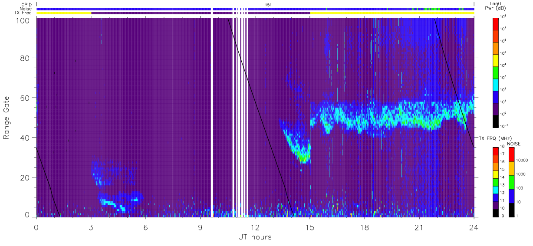Click the 6 tick label on UT hours axis
The width and height of the screenshot is (533, 246).
click(x=146, y=227)
